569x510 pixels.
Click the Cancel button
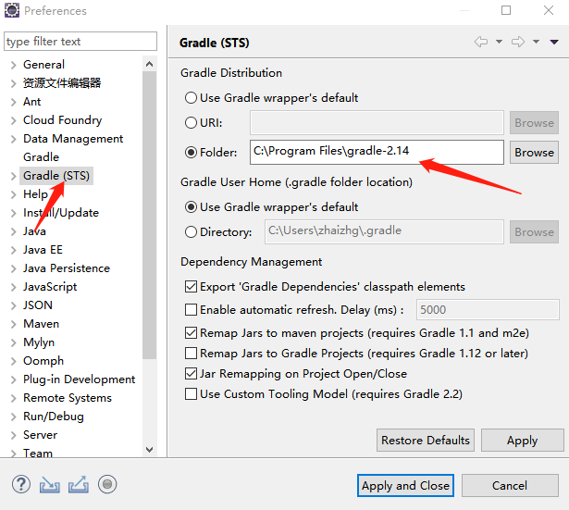510,486
